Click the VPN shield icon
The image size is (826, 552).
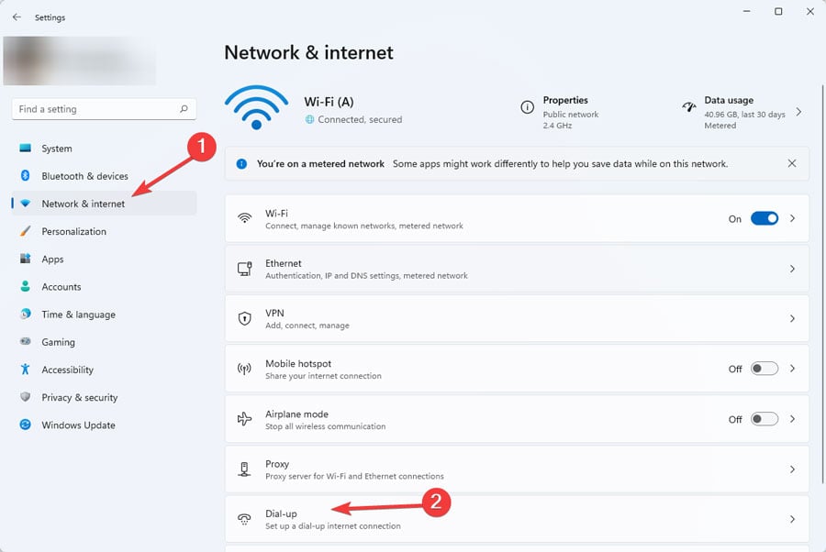click(x=245, y=319)
